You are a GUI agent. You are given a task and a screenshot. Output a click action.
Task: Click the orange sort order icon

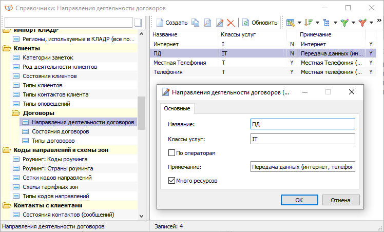click(309, 23)
